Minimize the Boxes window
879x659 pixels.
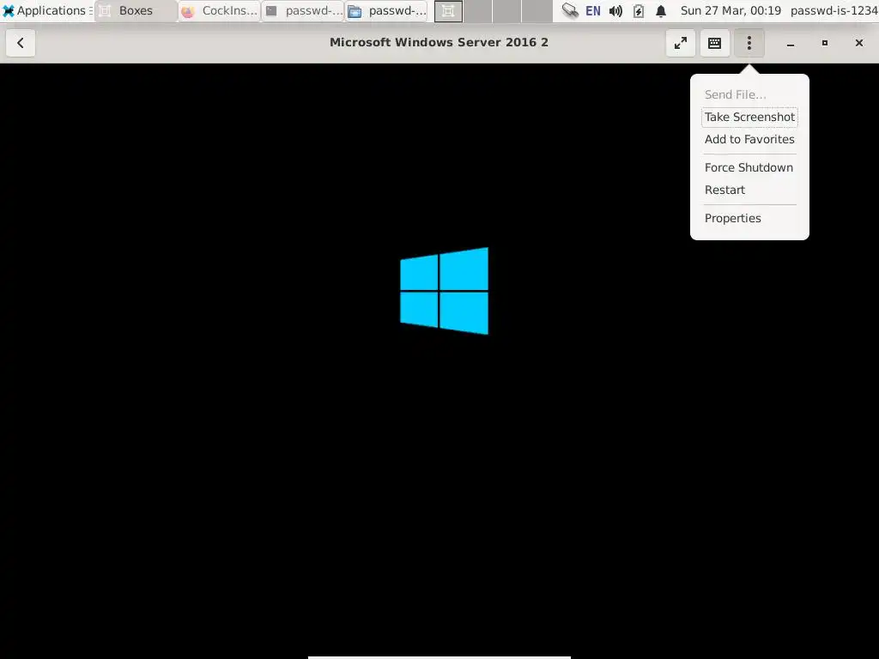pos(791,43)
